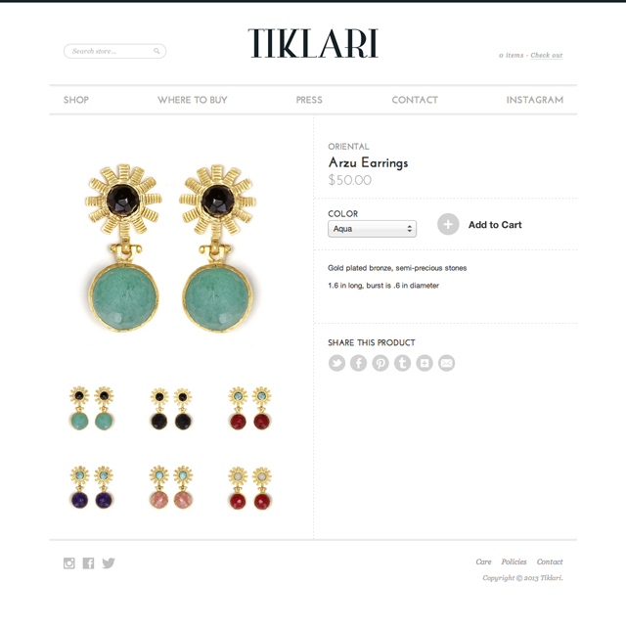Click the search magnifier icon
Screen dimensions: 626x628
[x=156, y=51]
